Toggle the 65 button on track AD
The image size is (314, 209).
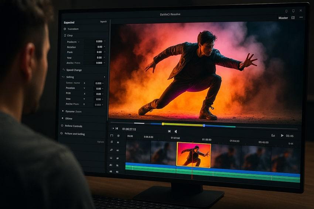[x=117, y=172]
